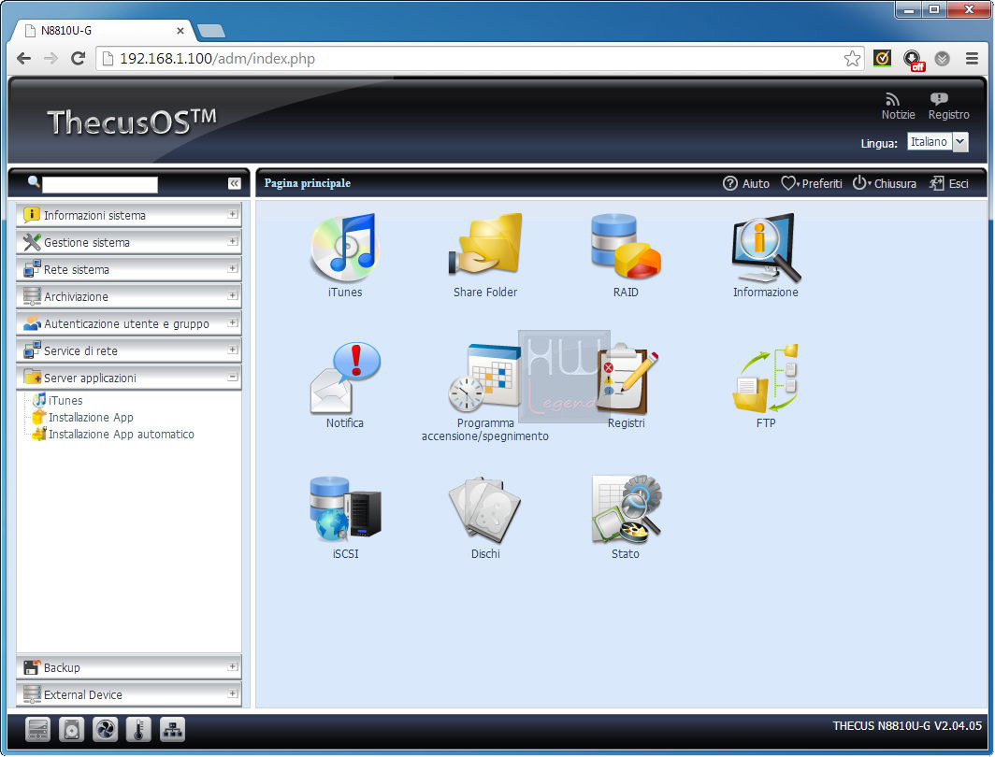Click the fan status icon in bottom bar
The image size is (995, 757).
tap(106, 730)
